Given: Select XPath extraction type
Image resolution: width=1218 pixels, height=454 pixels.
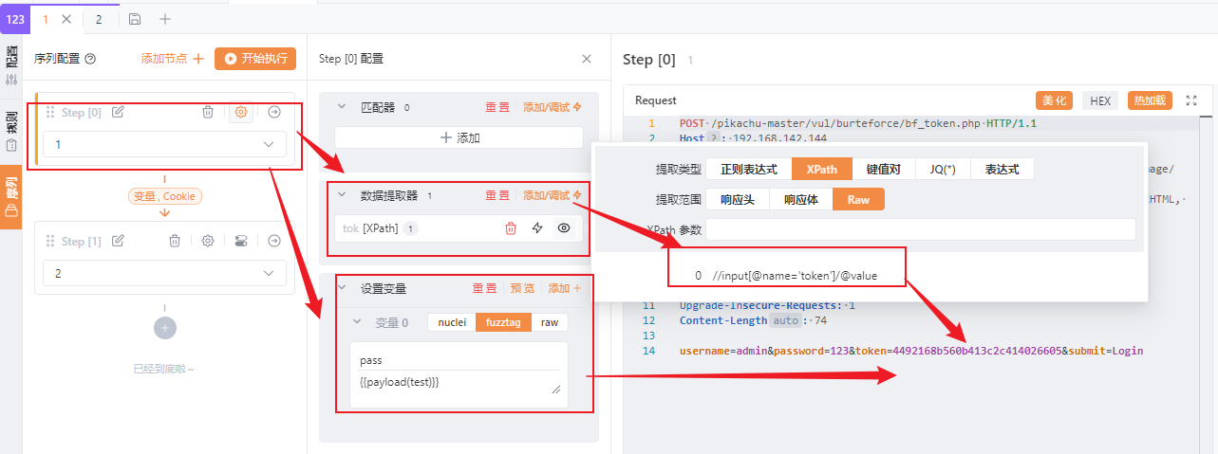Looking at the screenshot, I should click(x=822, y=169).
